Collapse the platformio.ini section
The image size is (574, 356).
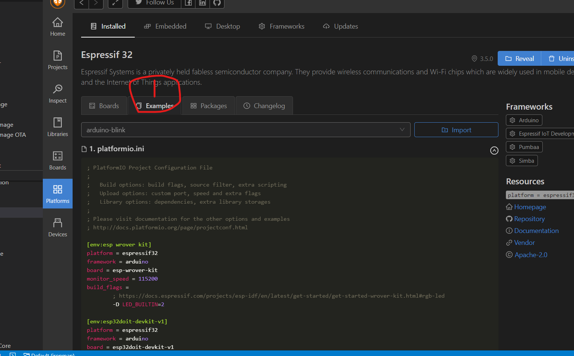click(x=494, y=150)
